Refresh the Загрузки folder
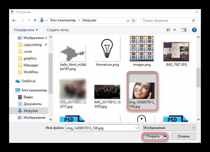Viewport: 210px width, 152px height. click(134, 21)
